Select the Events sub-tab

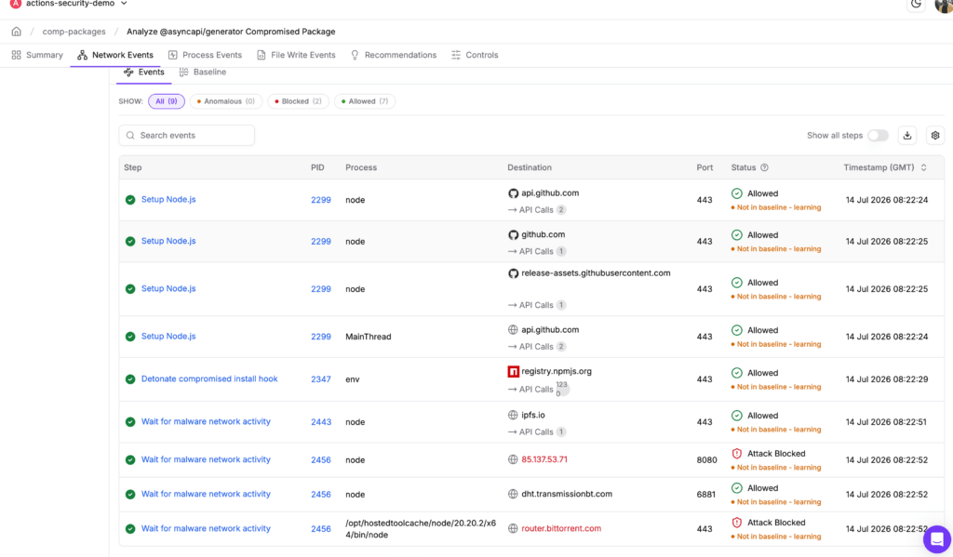tap(144, 72)
